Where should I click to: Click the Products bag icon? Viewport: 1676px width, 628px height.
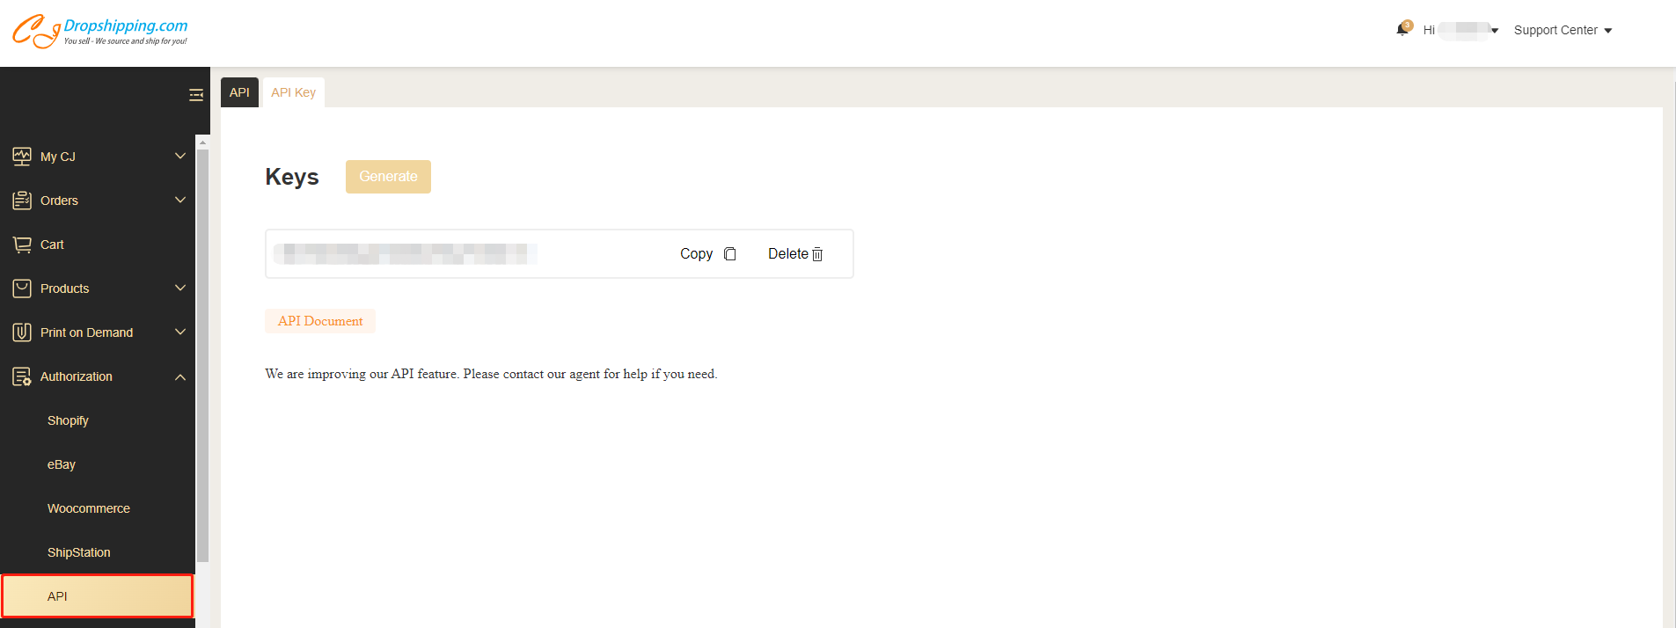[22, 288]
